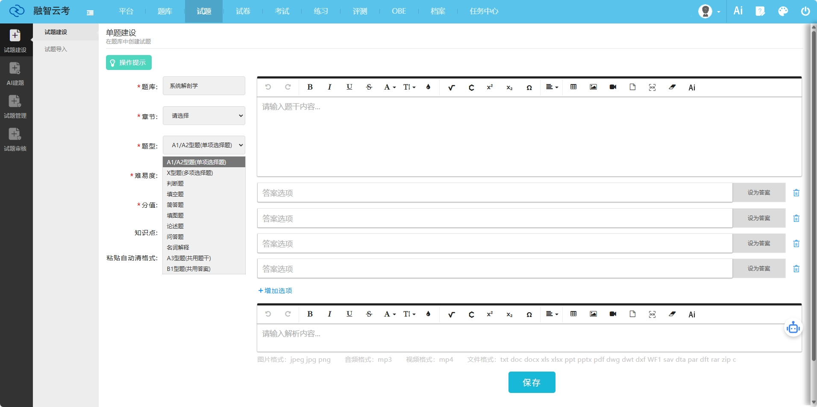Screen dimensions: 817x407
Task: Set the fourth option as the answer
Action: pyautogui.click(x=758, y=268)
